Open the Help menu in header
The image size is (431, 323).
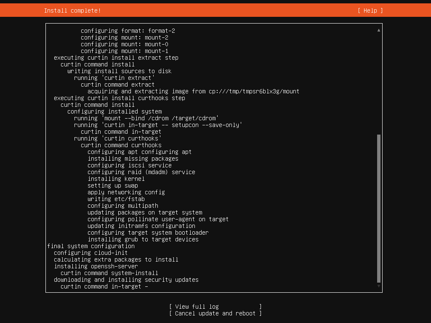coord(370,11)
